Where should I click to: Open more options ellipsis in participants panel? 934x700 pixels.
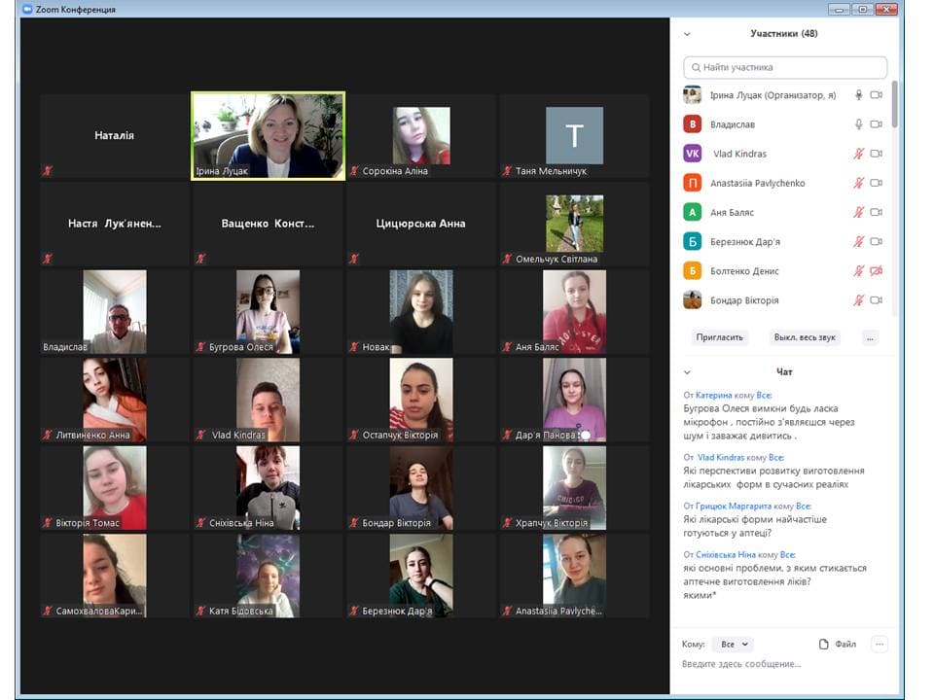point(870,337)
